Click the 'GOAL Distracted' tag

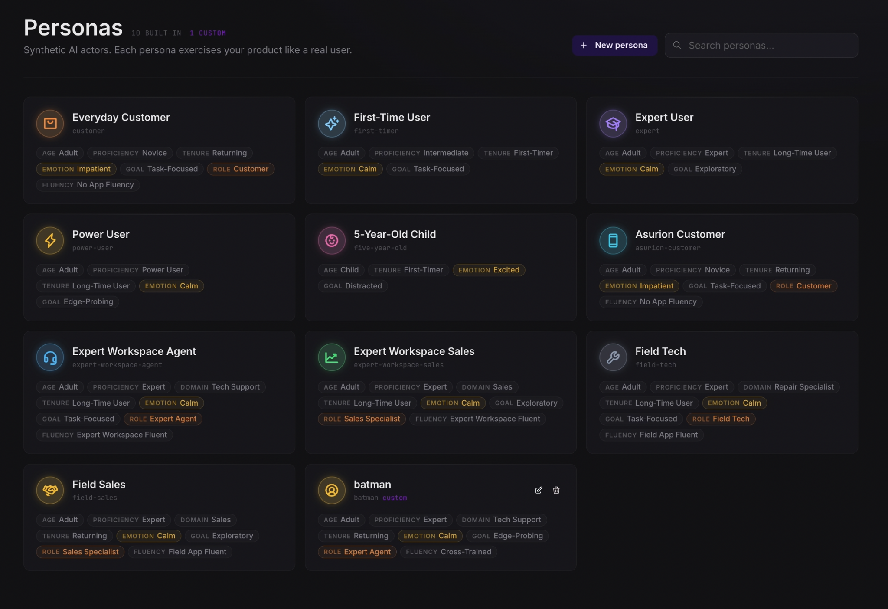click(x=353, y=286)
